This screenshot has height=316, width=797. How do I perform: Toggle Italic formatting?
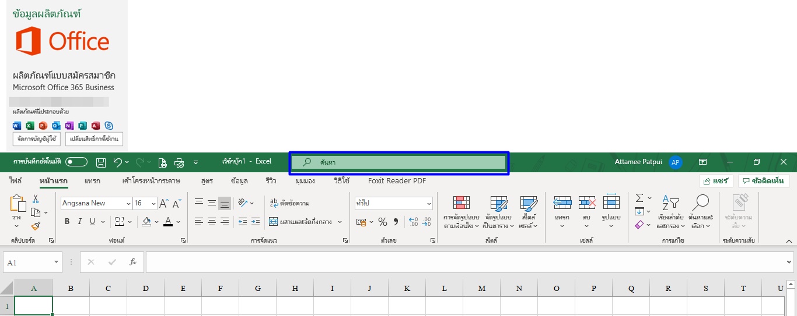pyautogui.click(x=80, y=222)
